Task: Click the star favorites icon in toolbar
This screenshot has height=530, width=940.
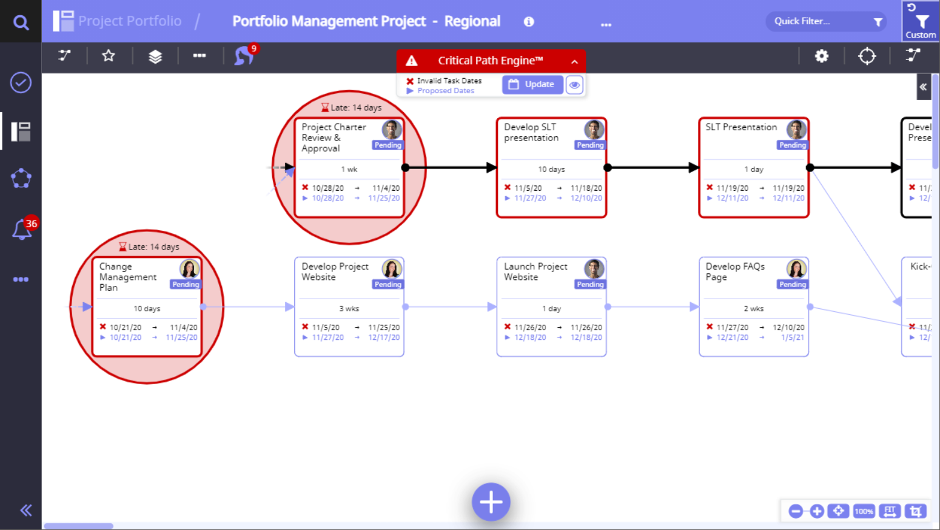Action: pos(109,56)
